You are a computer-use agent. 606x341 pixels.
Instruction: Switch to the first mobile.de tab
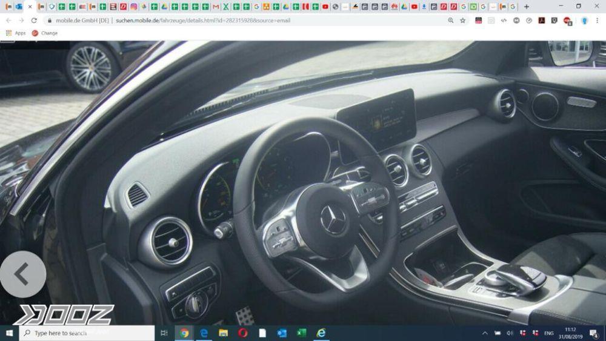click(8, 7)
